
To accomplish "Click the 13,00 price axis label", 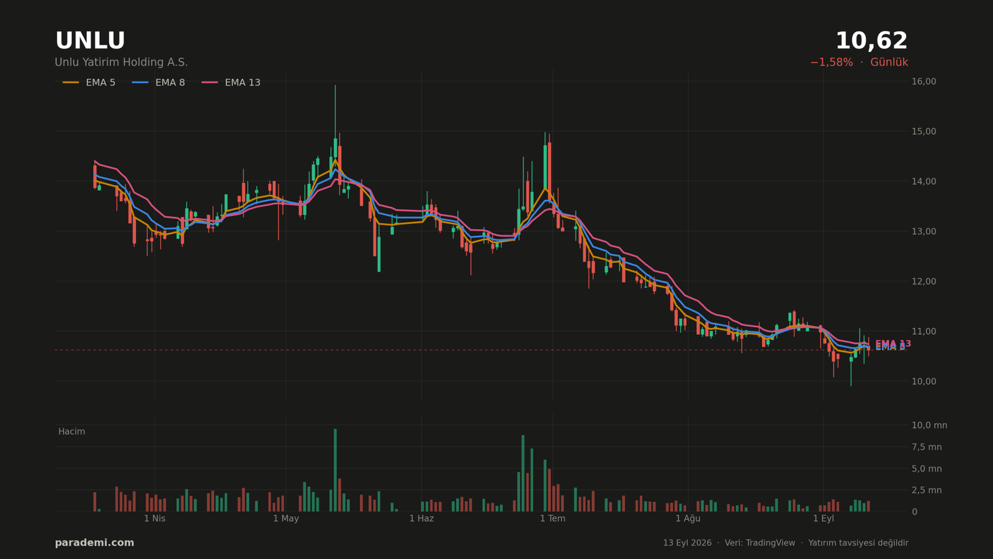I will pos(924,232).
